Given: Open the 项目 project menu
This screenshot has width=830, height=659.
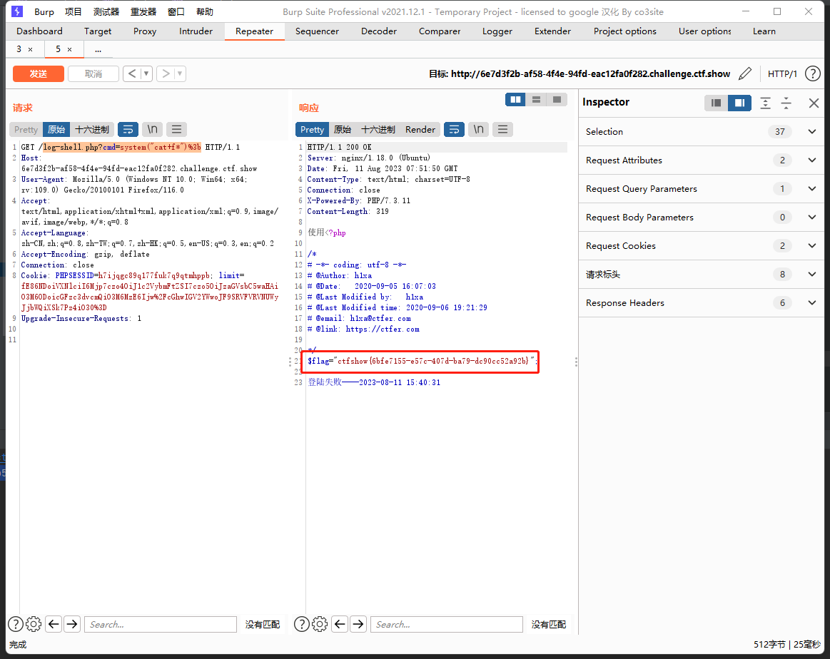Looking at the screenshot, I should click(73, 11).
